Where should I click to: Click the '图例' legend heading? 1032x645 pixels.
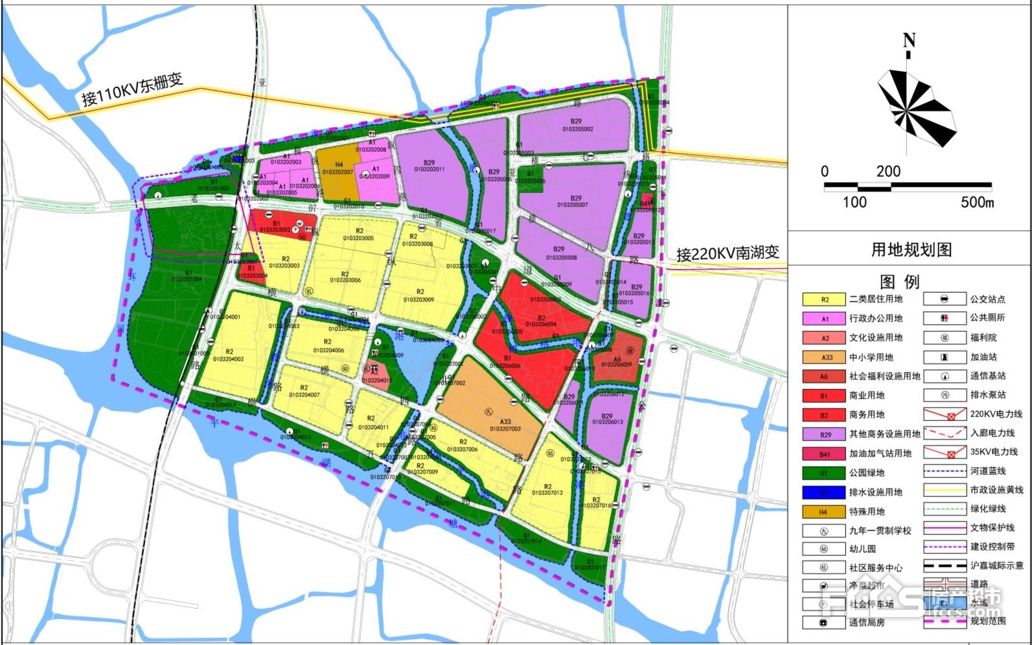[x=899, y=281]
